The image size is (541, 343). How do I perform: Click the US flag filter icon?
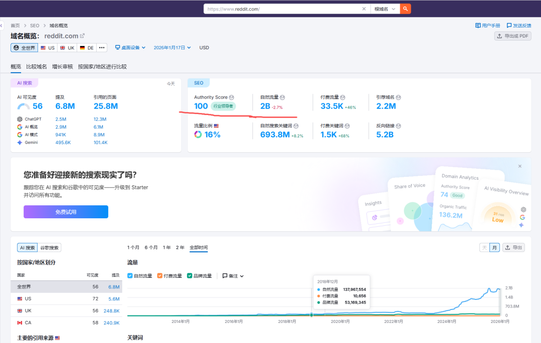[x=43, y=47]
